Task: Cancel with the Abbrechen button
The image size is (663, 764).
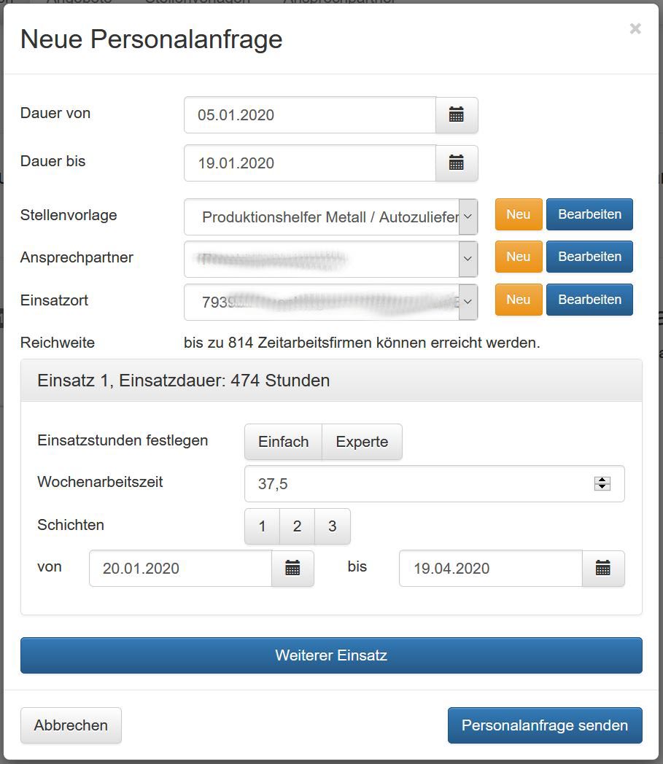Action: [x=71, y=725]
